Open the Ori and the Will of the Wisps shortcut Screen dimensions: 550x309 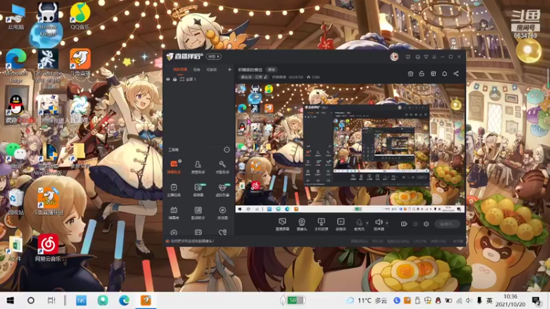tap(47, 65)
